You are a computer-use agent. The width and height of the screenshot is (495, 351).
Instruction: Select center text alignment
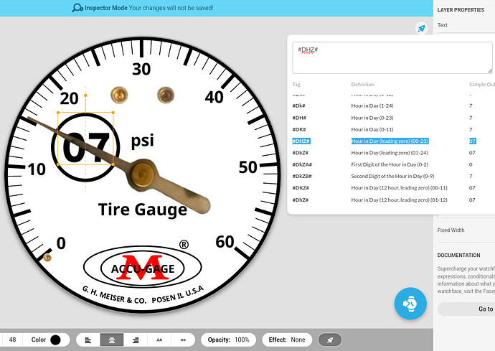tap(110, 340)
